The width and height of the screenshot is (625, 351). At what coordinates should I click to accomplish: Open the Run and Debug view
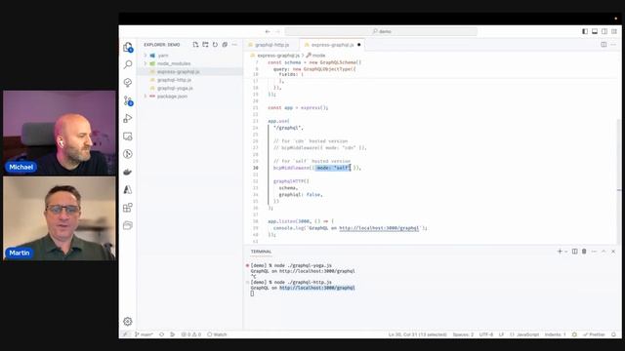coord(128,119)
